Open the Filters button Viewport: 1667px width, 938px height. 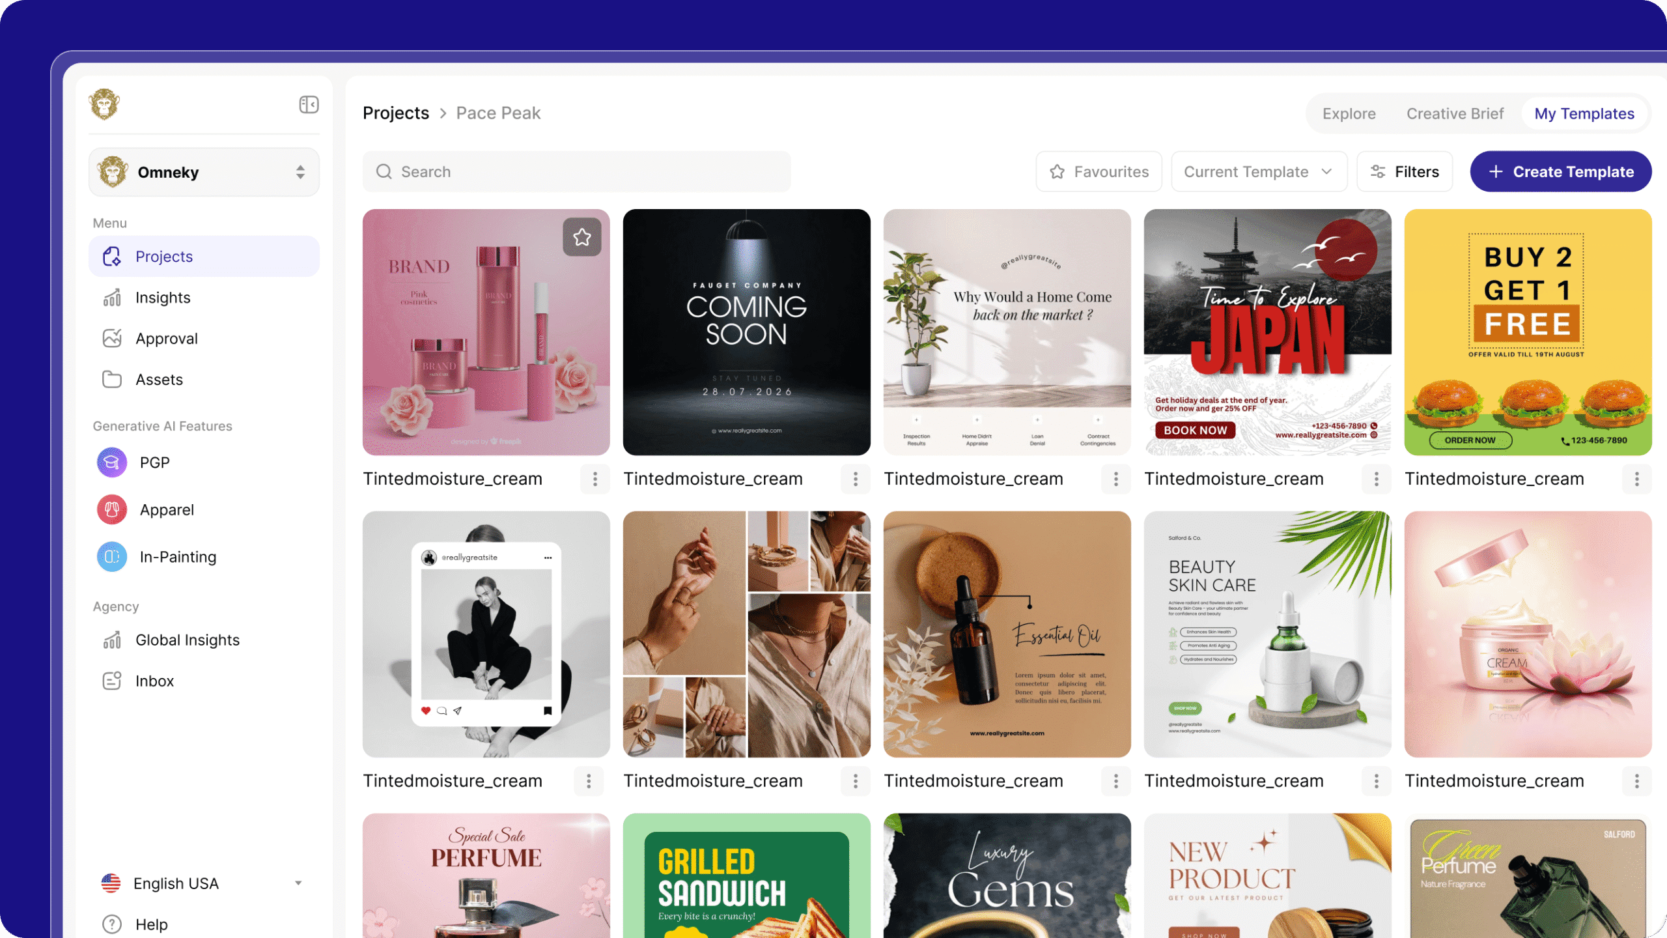pos(1404,171)
